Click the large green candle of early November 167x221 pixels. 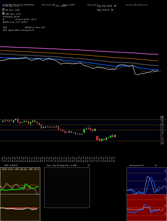(x=84, y=131)
